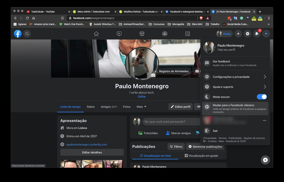Switch to Menu Admin Tudocelular.com tab
284x182 pixels.
[x=95, y=12]
